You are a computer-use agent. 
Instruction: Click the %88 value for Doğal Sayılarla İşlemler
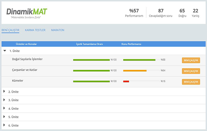(x=163, y=59)
